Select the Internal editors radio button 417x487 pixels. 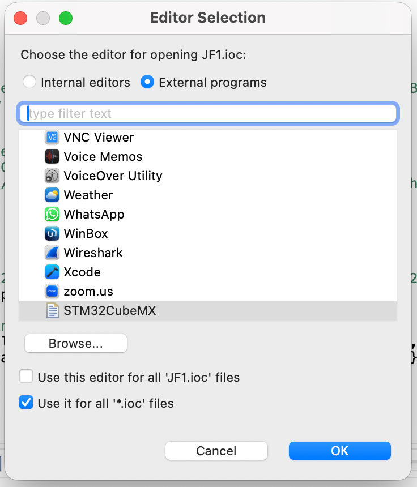pos(29,82)
